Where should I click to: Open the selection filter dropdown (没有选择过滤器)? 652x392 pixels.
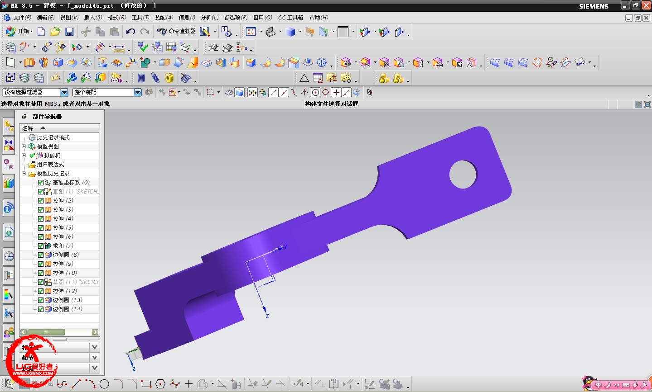pos(64,92)
